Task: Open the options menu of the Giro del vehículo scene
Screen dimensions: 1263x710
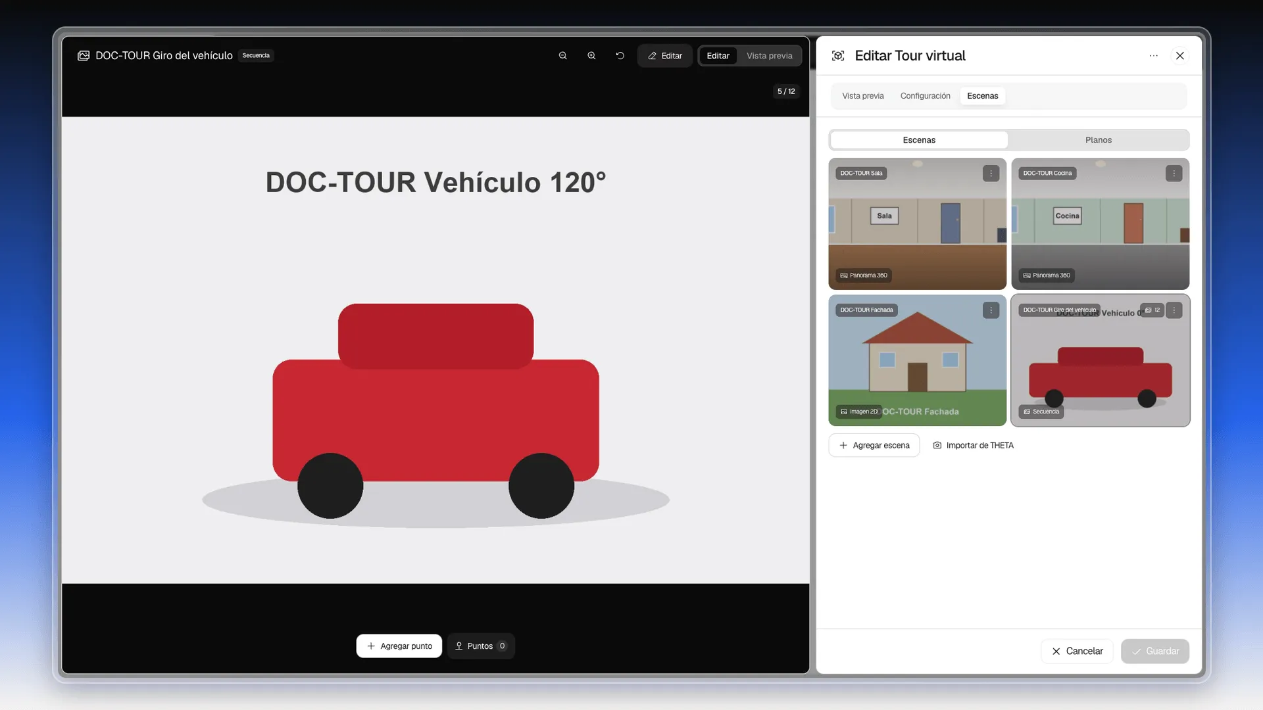Action: tap(1174, 310)
